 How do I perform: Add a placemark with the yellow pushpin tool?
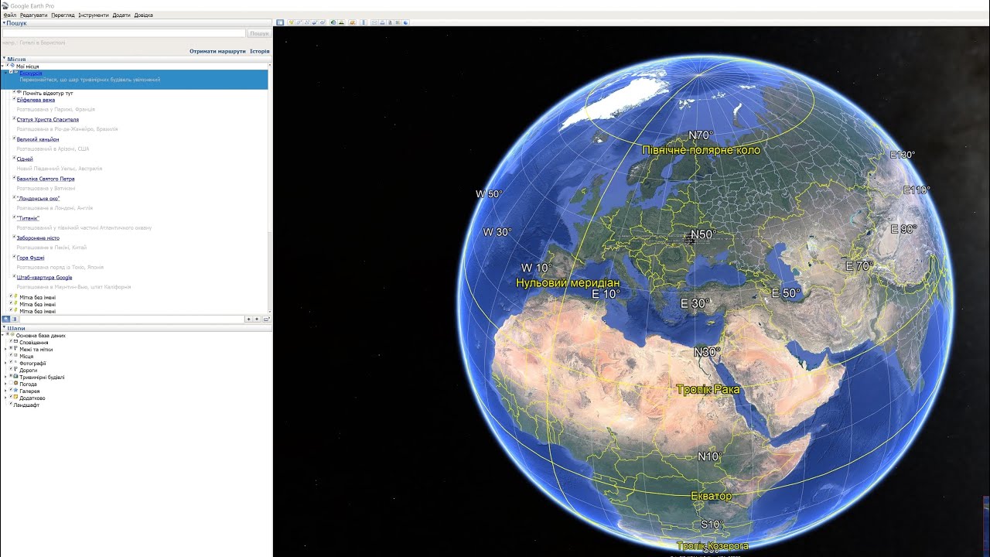coord(292,22)
